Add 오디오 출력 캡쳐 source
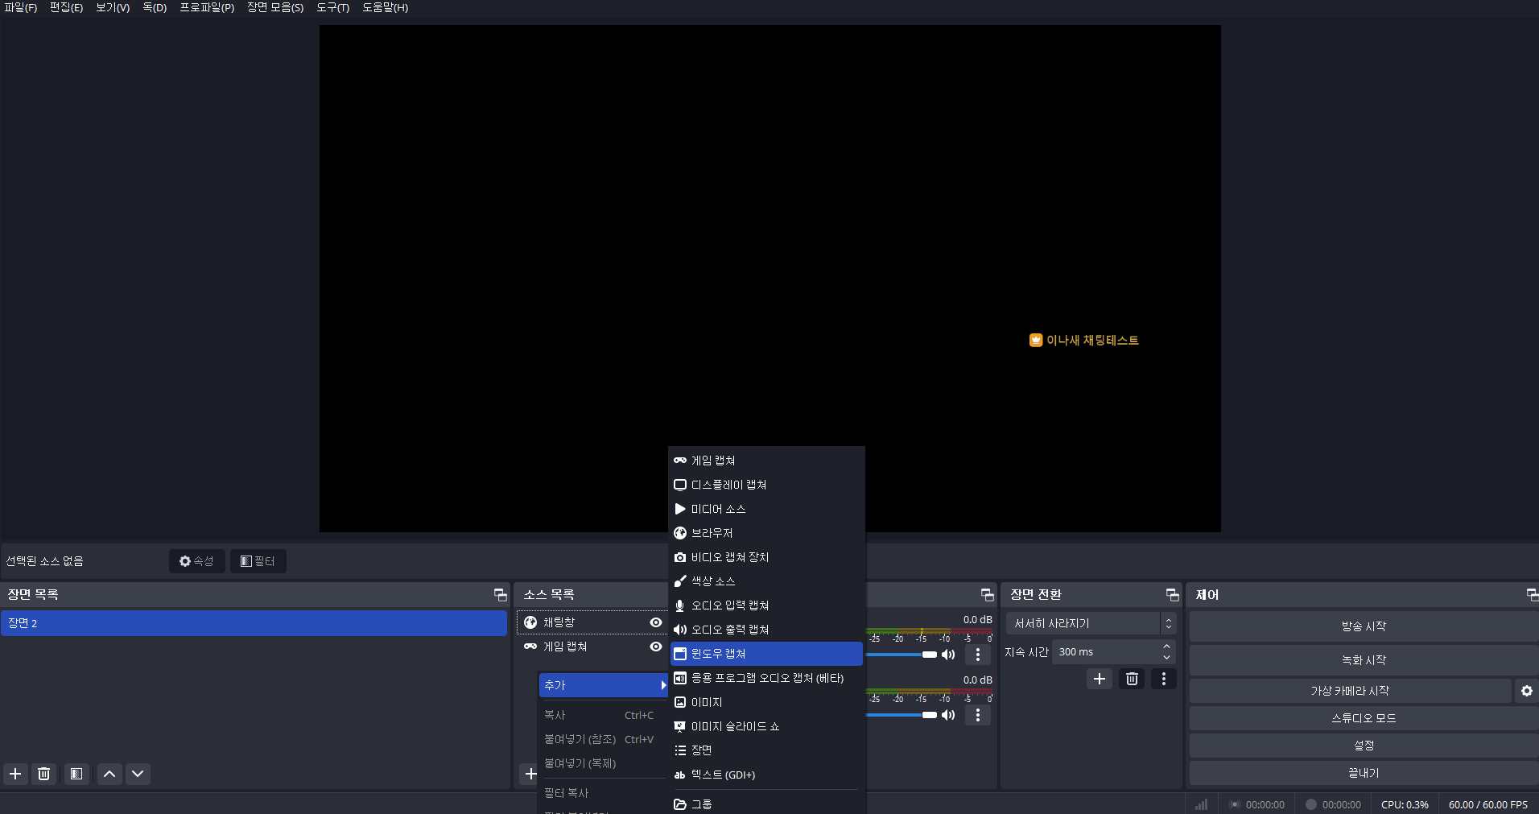The image size is (1539, 814). pos(766,630)
